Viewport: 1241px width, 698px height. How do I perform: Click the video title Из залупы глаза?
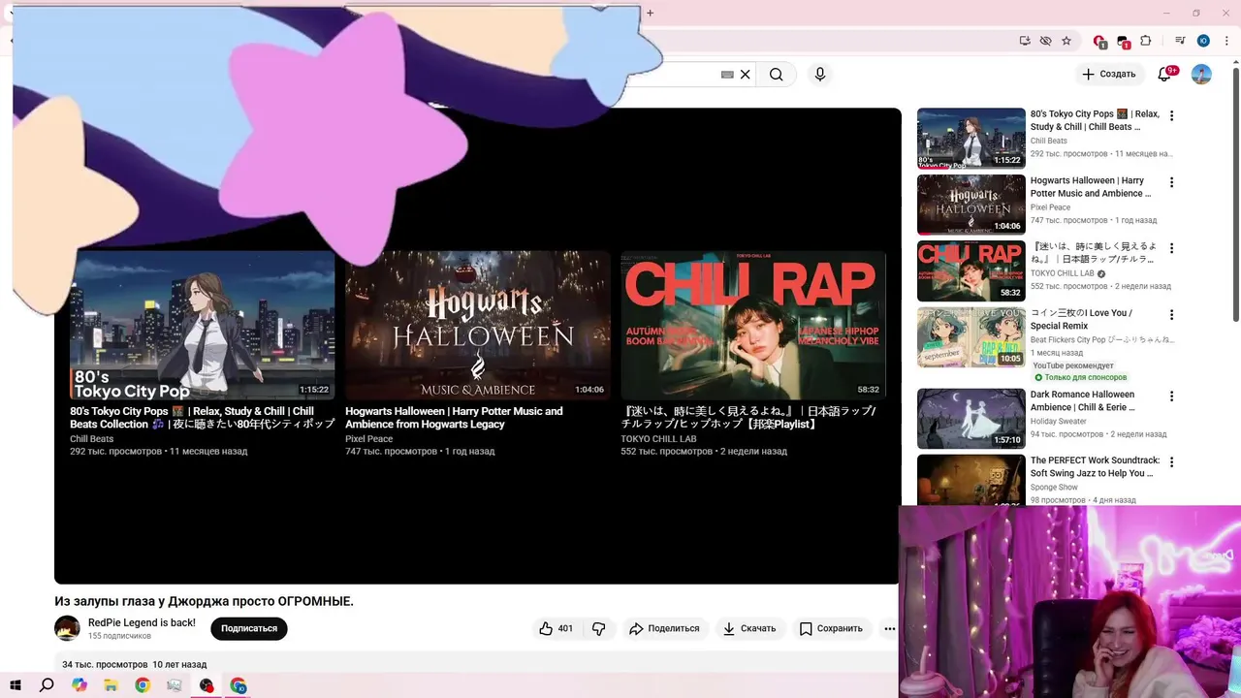tap(204, 601)
